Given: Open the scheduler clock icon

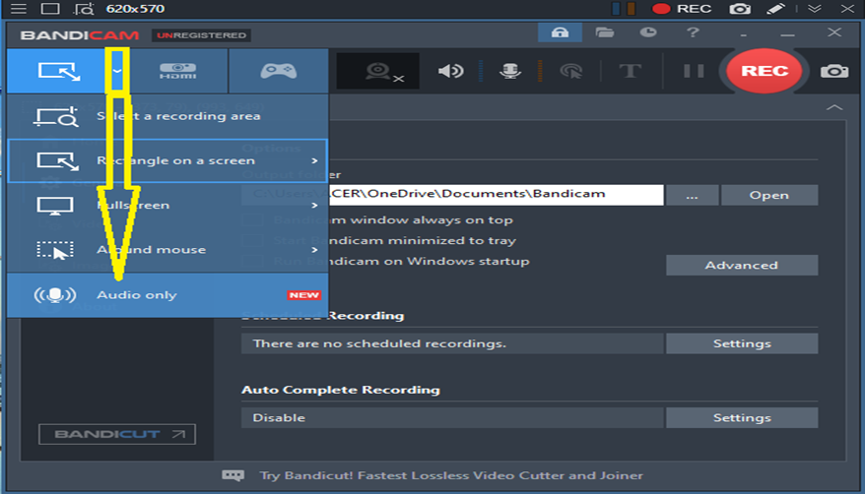Looking at the screenshot, I should (648, 32).
